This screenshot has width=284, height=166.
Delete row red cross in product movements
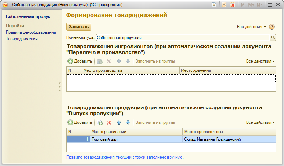click(x=109, y=122)
